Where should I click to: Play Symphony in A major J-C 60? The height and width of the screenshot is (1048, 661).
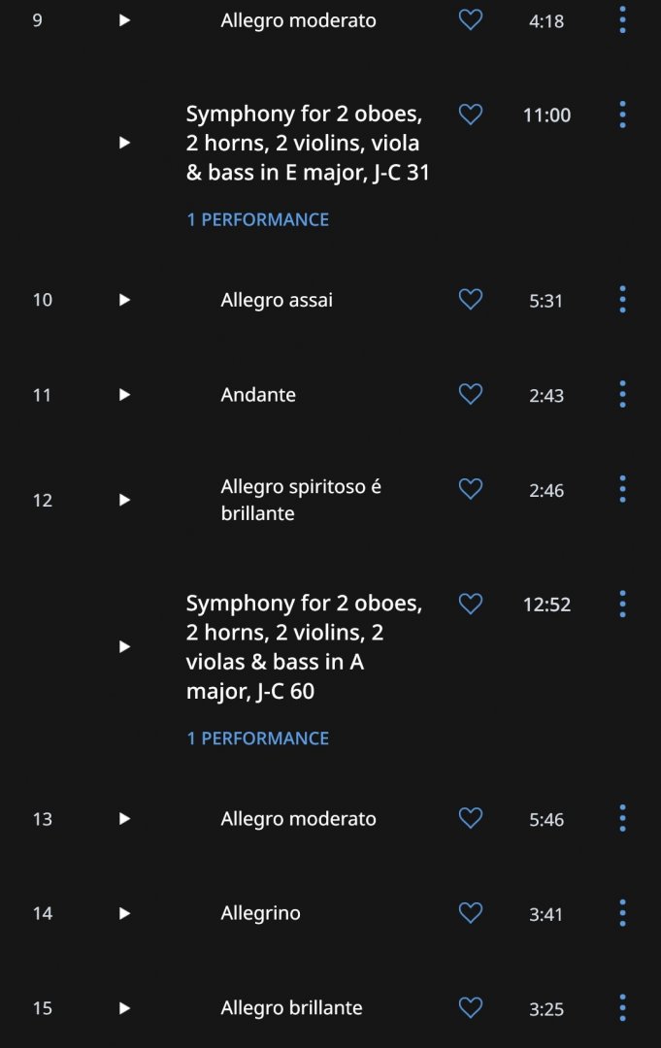(124, 646)
